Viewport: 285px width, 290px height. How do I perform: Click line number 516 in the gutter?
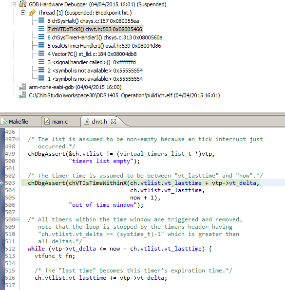[x=10, y=278]
